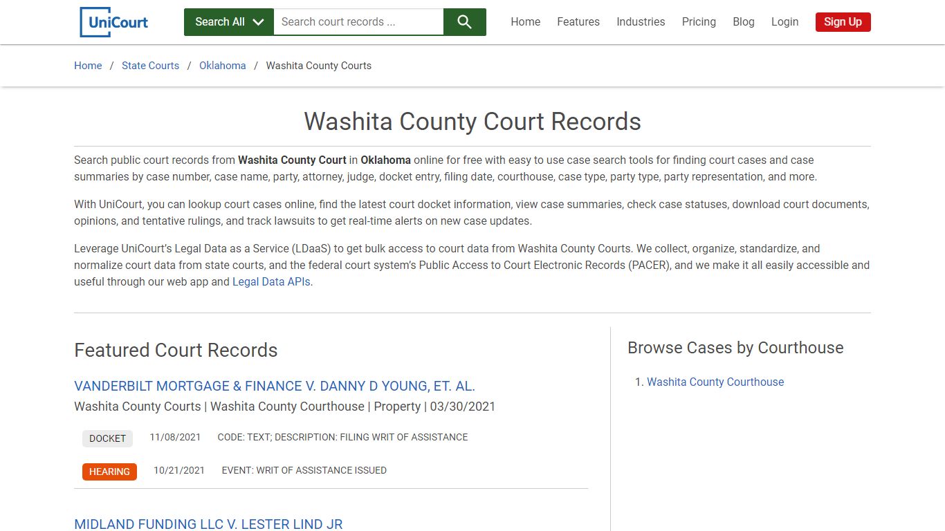
Task: Click the Browse Cases by Courthouse heading
Action: click(735, 348)
